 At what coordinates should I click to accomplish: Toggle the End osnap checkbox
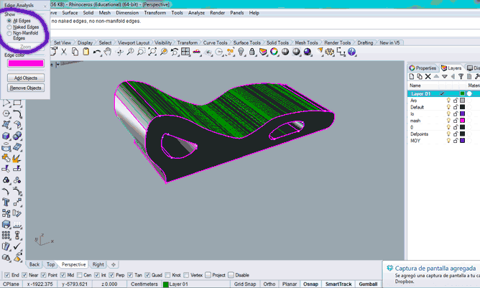tap(7, 275)
